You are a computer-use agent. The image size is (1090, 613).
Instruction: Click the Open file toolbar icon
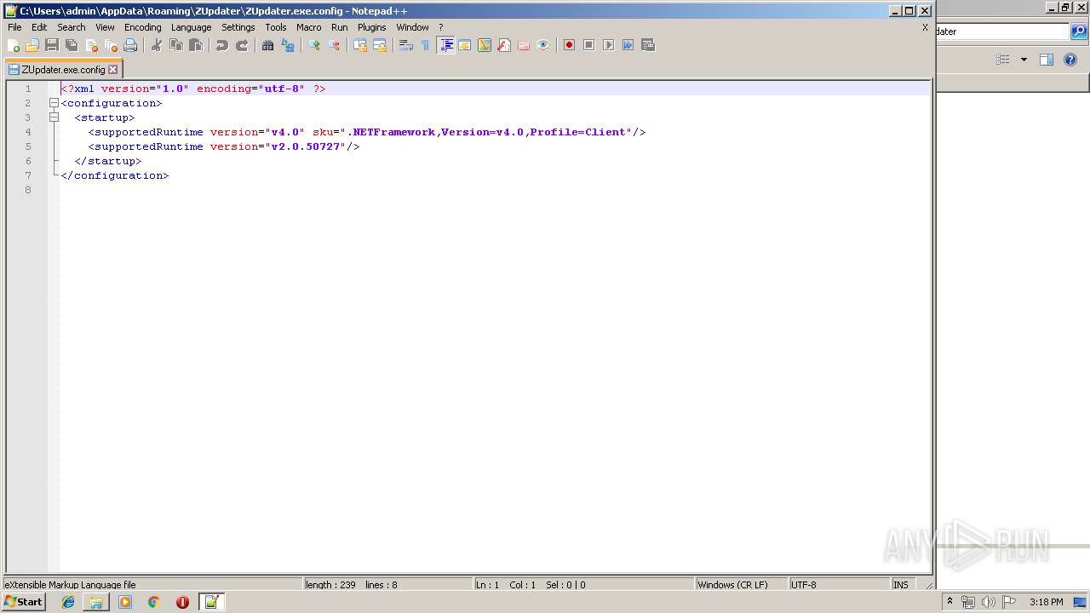32,45
